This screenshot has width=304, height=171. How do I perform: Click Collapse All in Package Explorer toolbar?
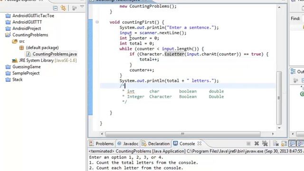(55, 8)
